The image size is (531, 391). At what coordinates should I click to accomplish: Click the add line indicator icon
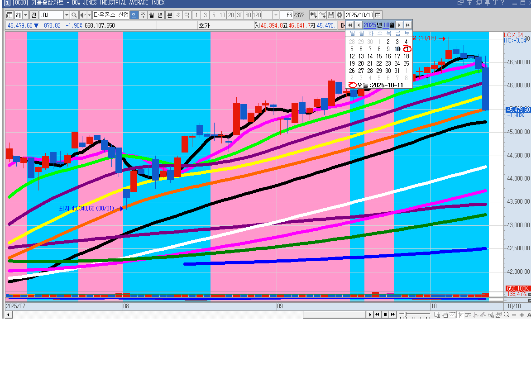click(322, 15)
